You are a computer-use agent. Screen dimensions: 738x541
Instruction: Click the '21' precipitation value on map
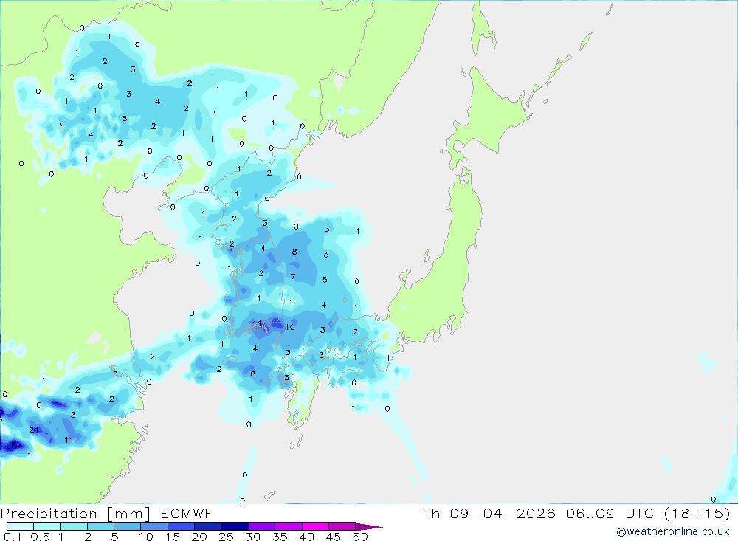pyautogui.click(x=34, y=430)
